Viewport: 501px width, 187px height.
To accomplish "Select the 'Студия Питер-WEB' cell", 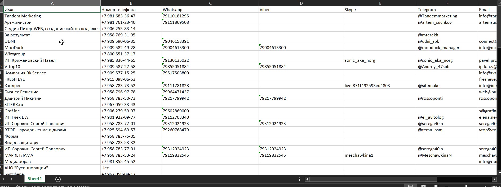I will coord(52,28).
